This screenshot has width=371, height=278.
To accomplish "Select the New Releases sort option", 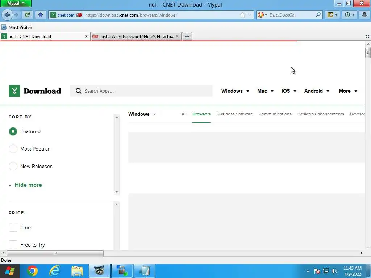I will point(13,166).
